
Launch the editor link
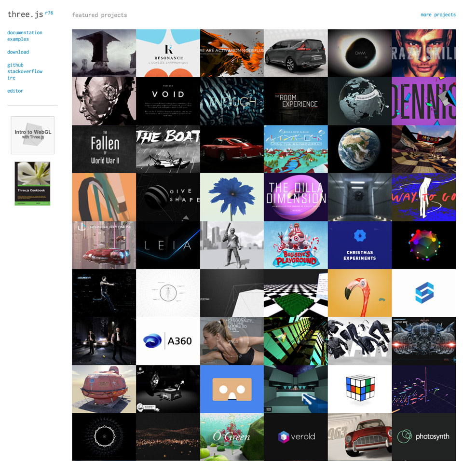[15, 91]
